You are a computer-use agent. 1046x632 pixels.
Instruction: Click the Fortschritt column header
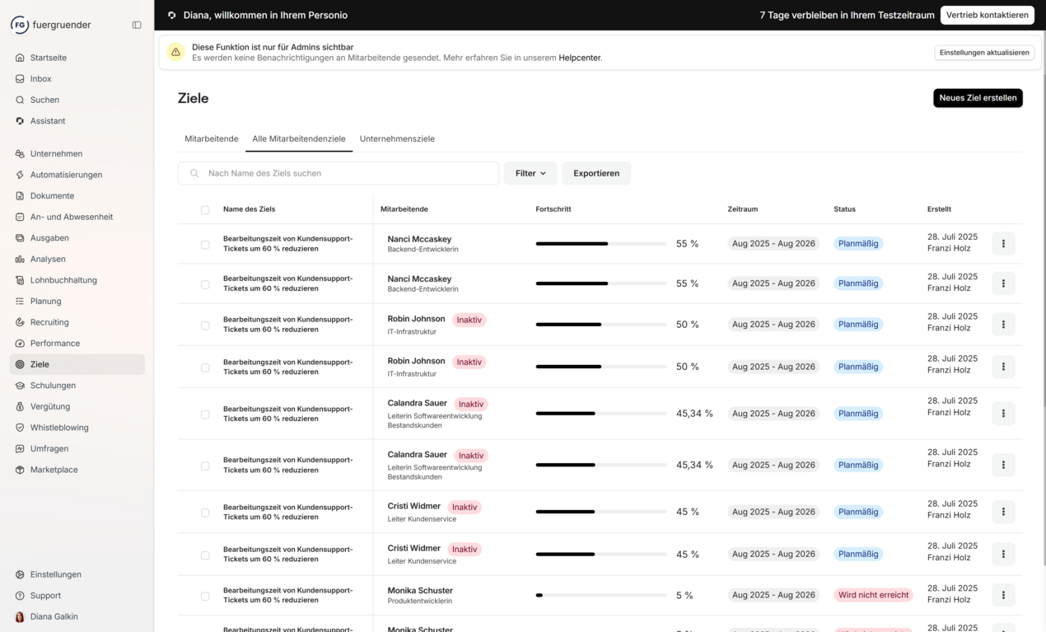pyautogui.click(x=553, y=209)
